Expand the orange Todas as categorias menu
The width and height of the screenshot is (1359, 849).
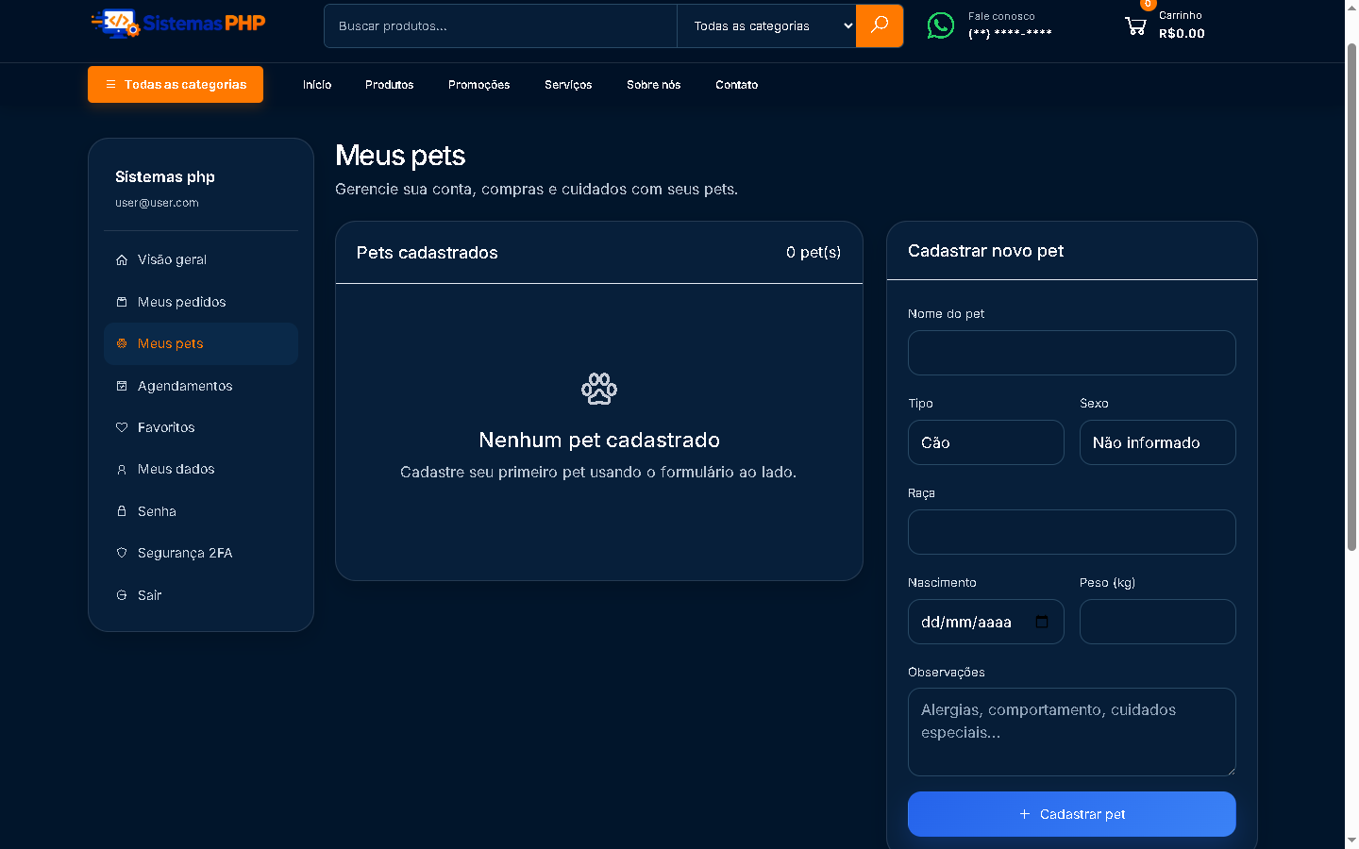(x=176, y=84)
